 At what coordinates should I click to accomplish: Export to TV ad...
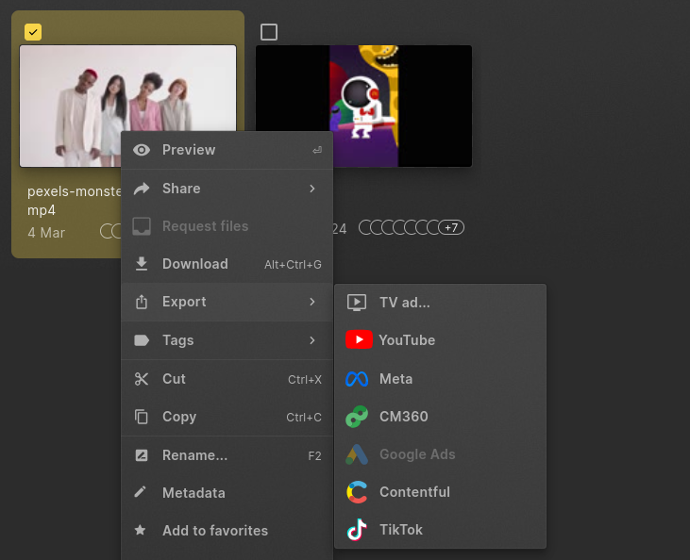coord(440,303)
